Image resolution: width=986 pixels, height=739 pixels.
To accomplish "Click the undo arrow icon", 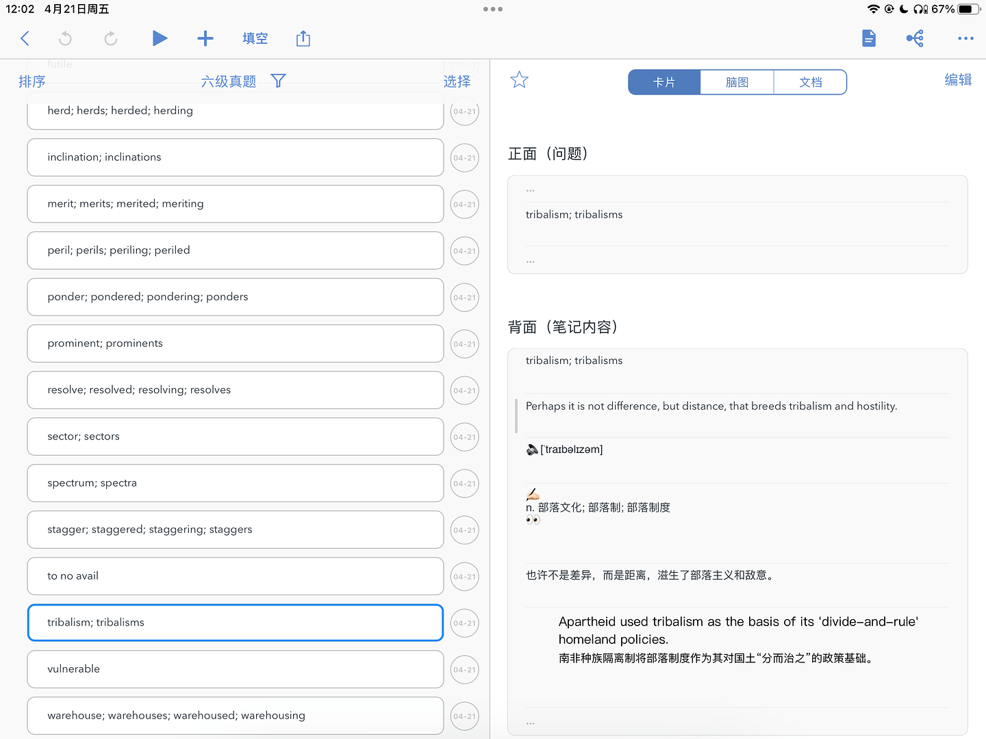I will click(65, 38).
